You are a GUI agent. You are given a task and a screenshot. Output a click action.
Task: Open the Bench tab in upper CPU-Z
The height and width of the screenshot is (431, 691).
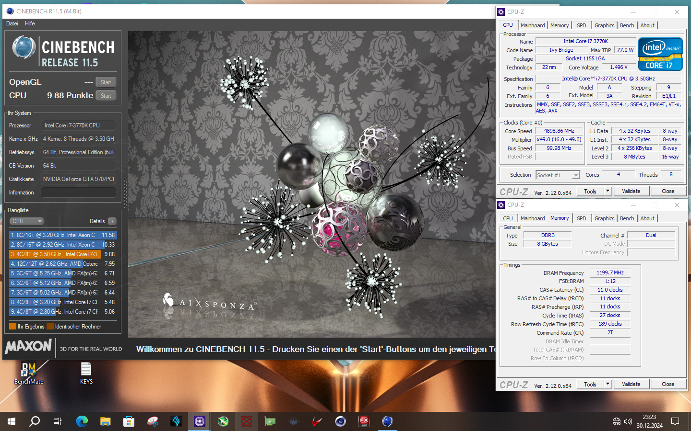click(627, 25)
